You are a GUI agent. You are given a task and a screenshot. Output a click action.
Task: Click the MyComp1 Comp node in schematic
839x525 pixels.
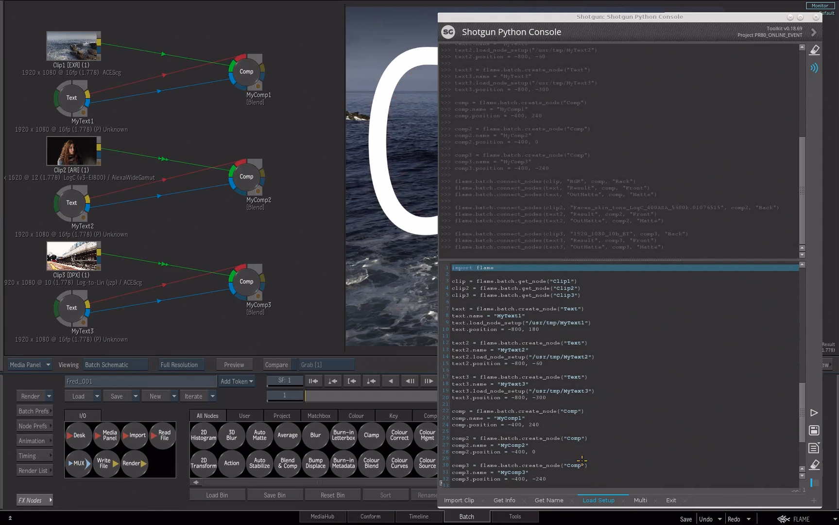point(246,71)
